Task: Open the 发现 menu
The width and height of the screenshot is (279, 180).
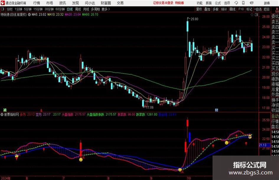Action: 76,3
